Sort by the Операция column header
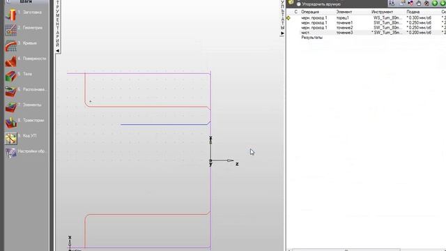Image resolution: width=446 pixels, height=251 pixels. pyautogui.click(x=310, y=12)
